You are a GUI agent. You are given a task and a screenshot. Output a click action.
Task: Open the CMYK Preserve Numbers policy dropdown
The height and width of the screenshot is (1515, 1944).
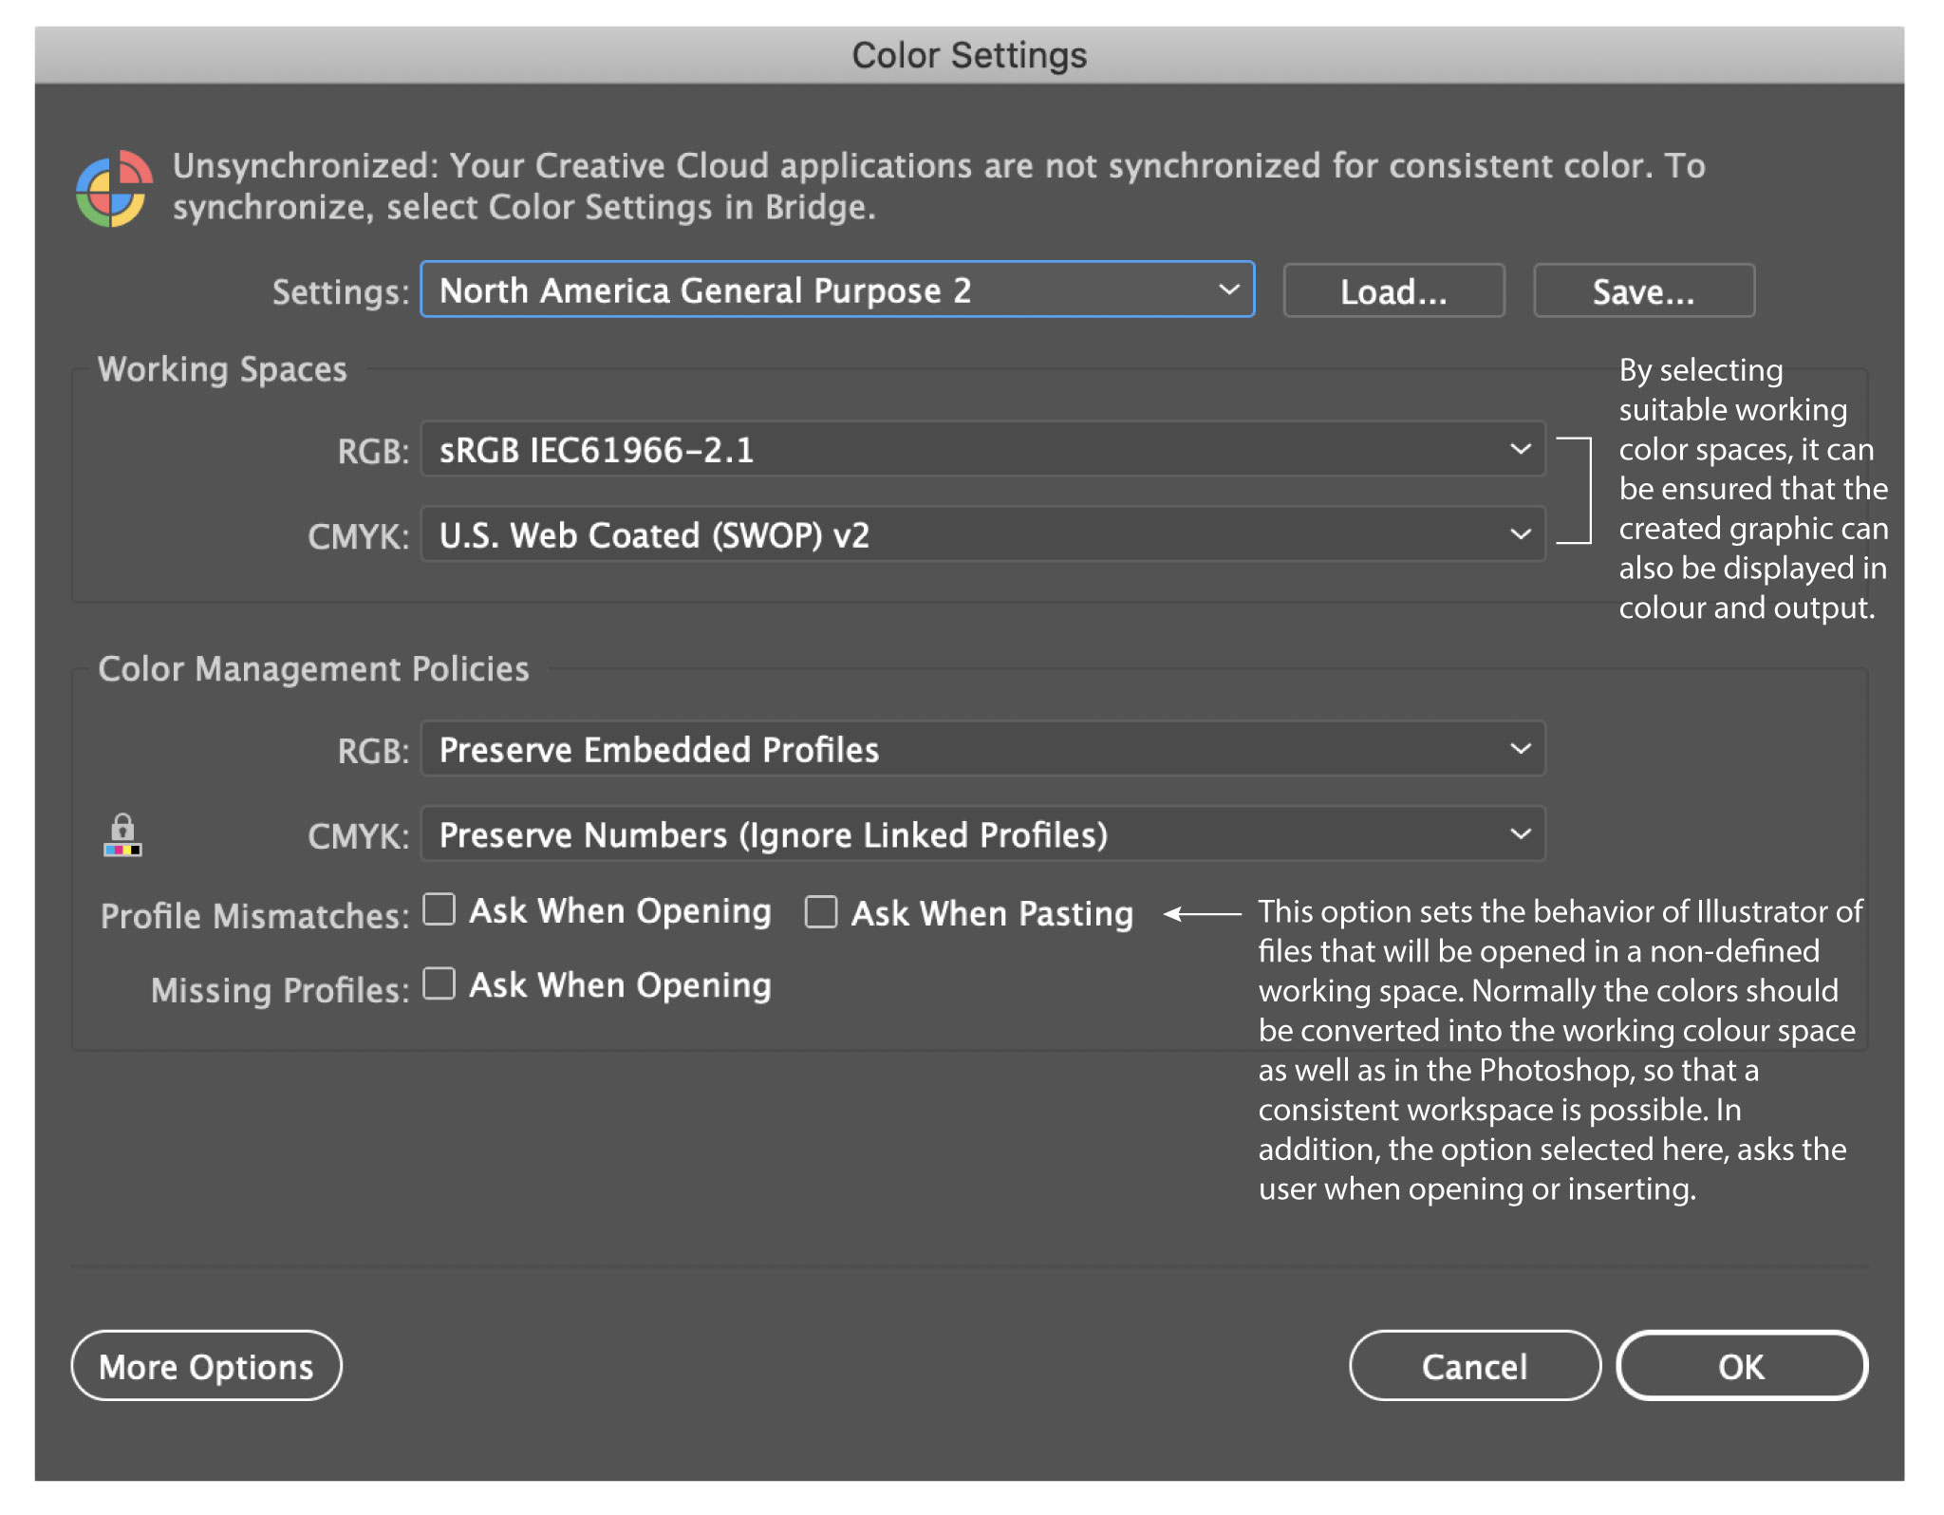click(982, 834)
